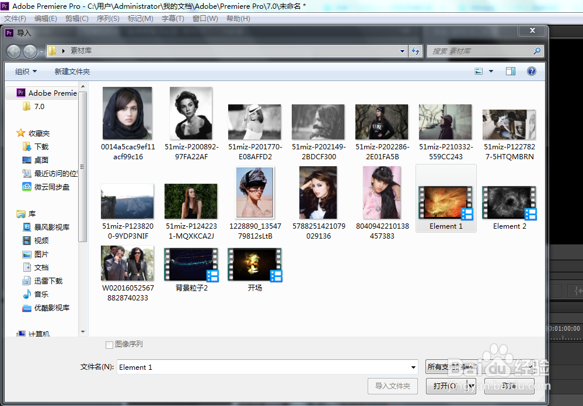Open 视频 videos library in sidebar
Screen dimensions: 583x406
point(36,240)
